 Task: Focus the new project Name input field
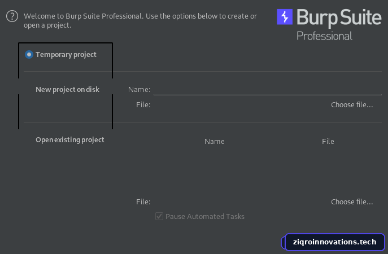[x=268, y=90]
